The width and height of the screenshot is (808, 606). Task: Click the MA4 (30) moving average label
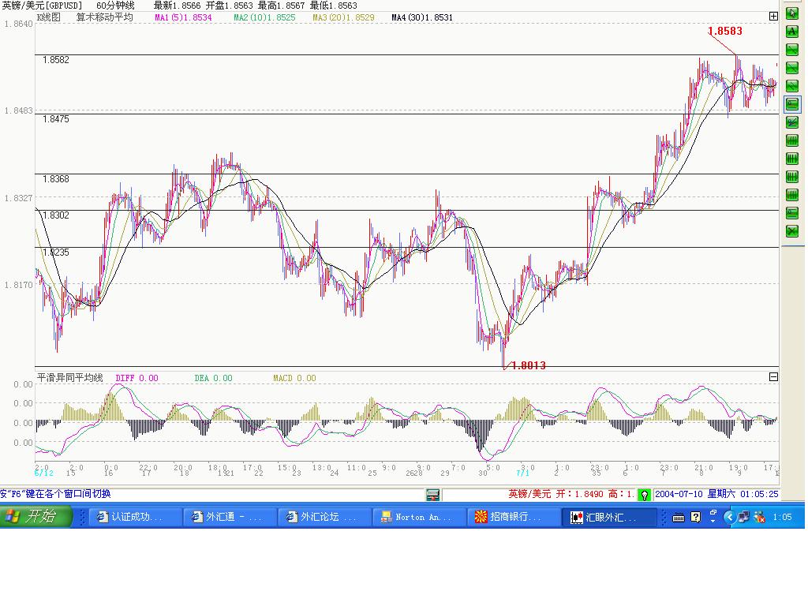(422, 17)
